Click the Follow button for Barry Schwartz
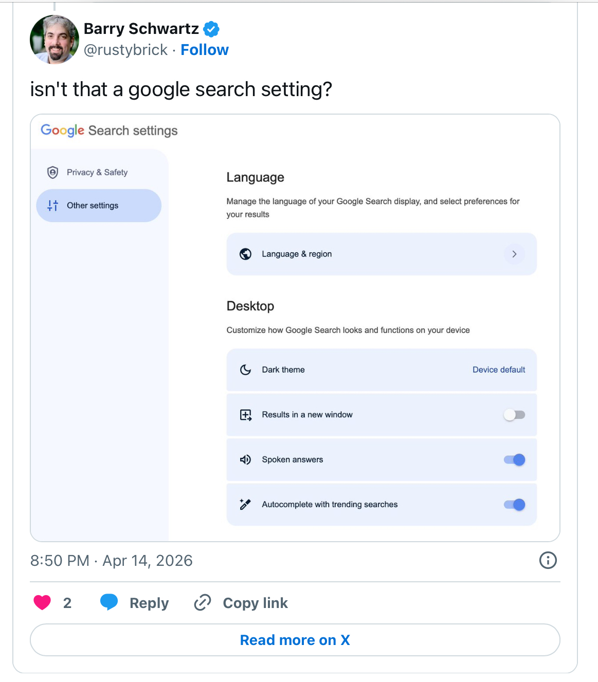This screenshot has height=682, width=598. (204, 49)
